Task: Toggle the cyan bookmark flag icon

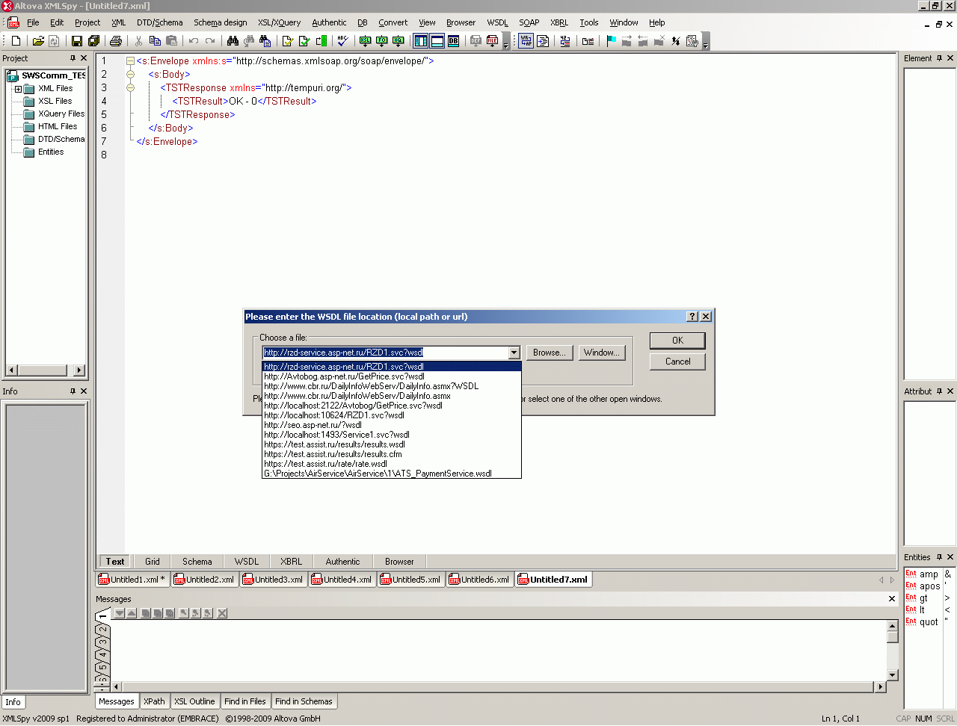Action: (611, 41)
